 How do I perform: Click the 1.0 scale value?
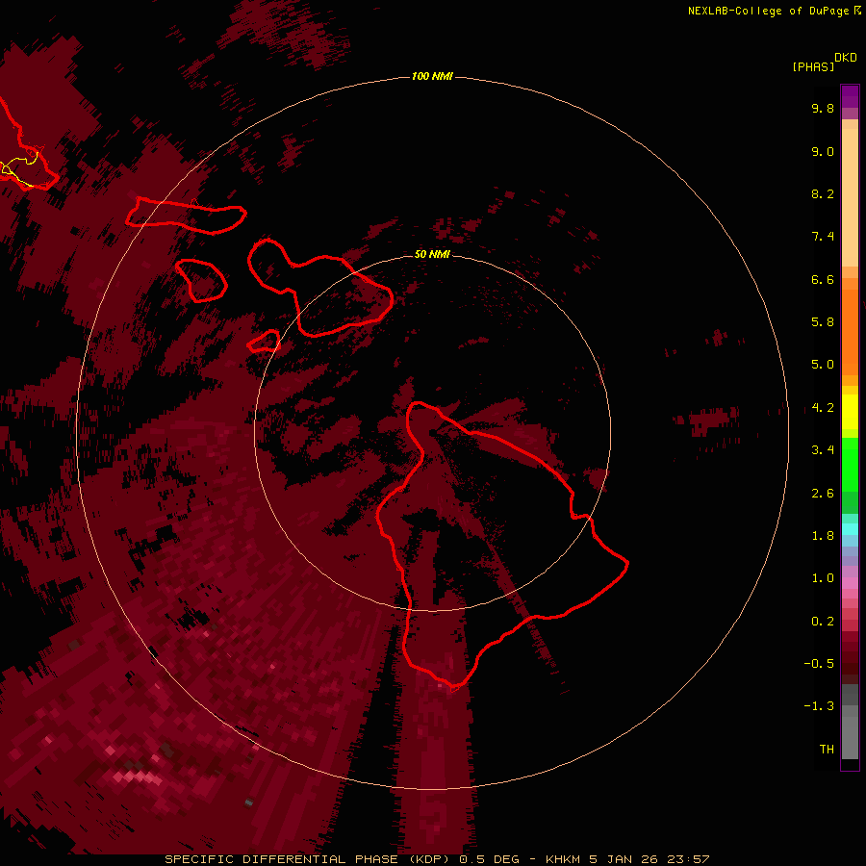823,578
